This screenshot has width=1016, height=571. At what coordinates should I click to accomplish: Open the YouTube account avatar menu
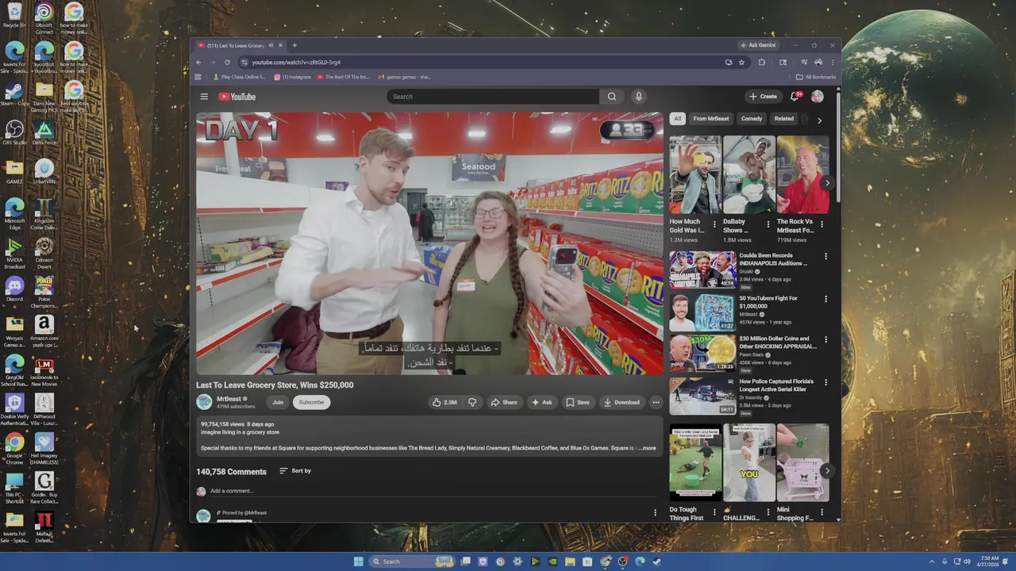[817, 97]
